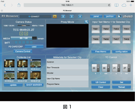Select first clip thumbnail in top row
135x110 pixels.
pyautogui.click(x=9, y=63)
